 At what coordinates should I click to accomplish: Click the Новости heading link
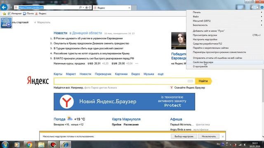tap(61, 33)
